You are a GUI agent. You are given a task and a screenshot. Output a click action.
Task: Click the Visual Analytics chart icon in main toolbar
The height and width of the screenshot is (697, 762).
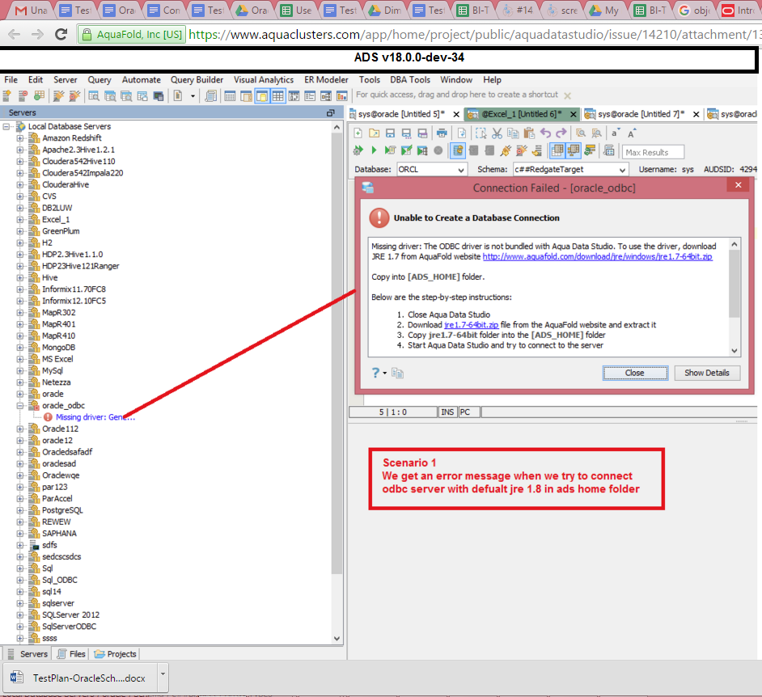point(342,95)
